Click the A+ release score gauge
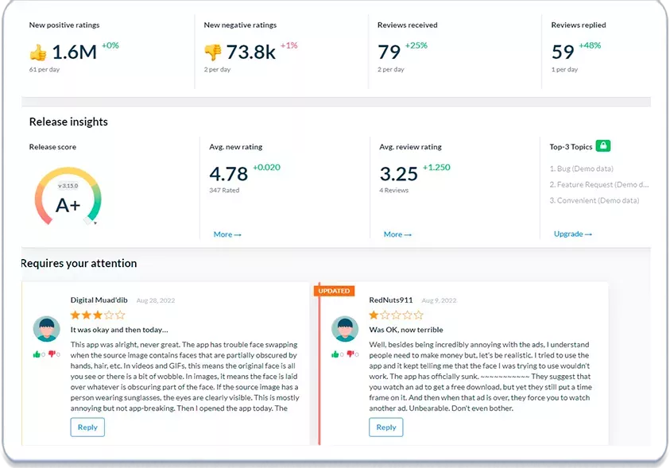The image size is (670, 468). click(68, 197)
